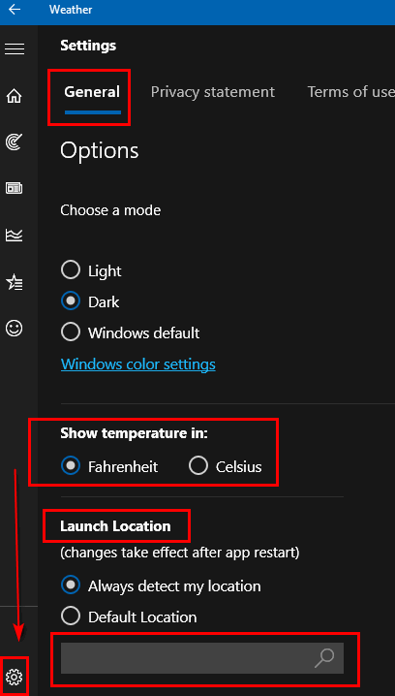Open the Forecast home icon

point(15,96)
